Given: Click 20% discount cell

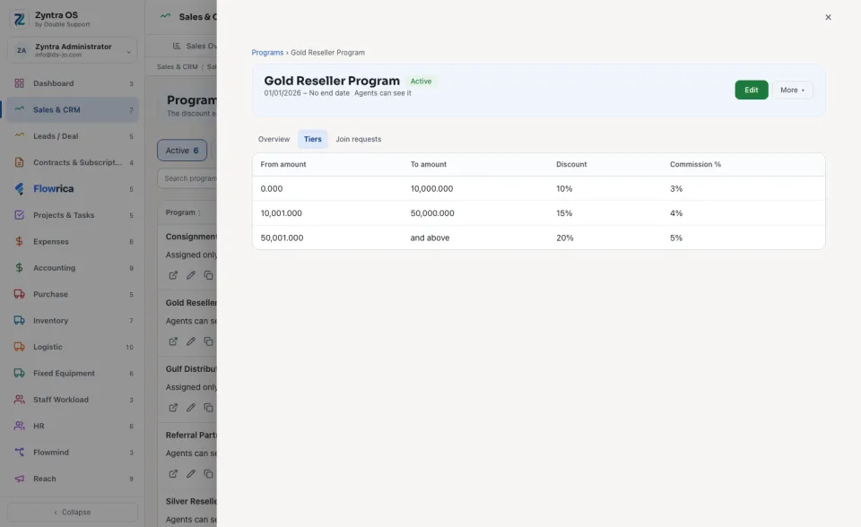Looking at the screenshot, I should coord(564,238).
